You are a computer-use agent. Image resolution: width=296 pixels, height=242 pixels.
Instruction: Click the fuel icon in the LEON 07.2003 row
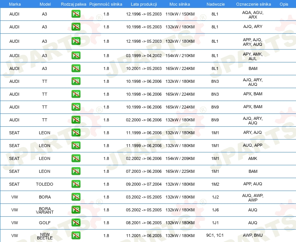coord(76,171)
